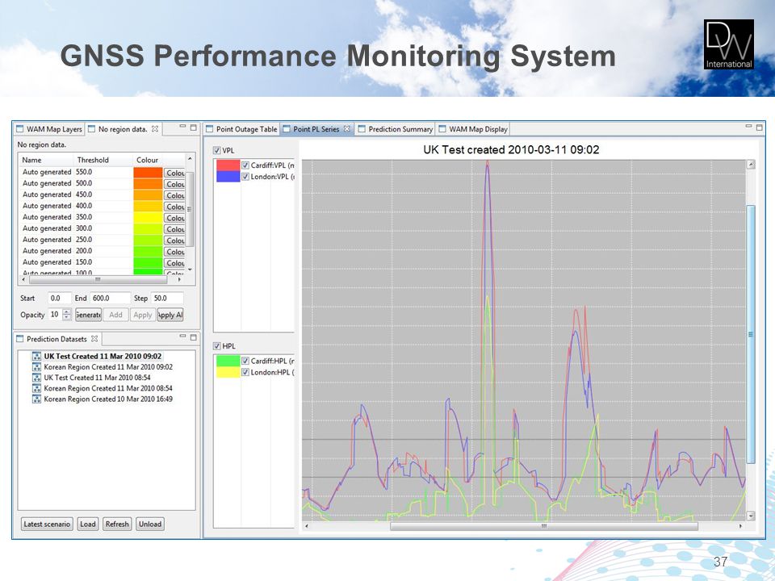Click the Generate button
Viewport: 775px width, 581px height.
(x=89, y=315)
